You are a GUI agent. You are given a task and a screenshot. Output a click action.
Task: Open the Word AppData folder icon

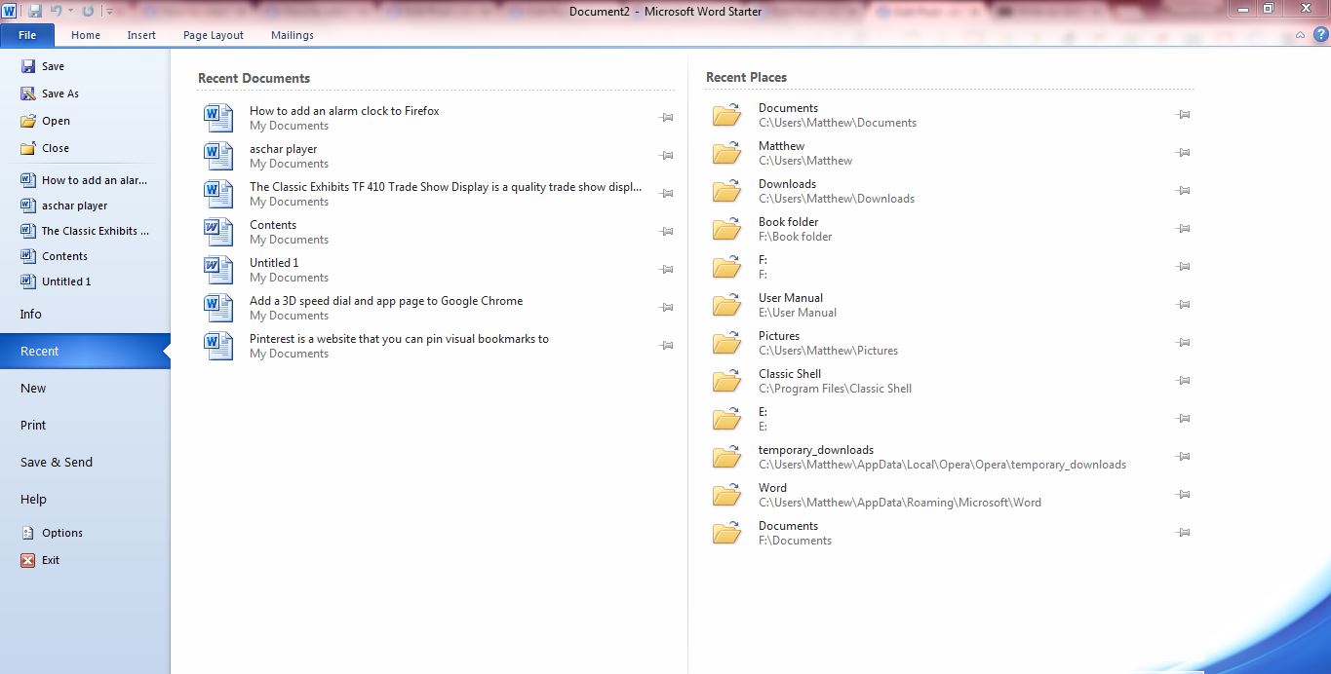coord(726,495)
